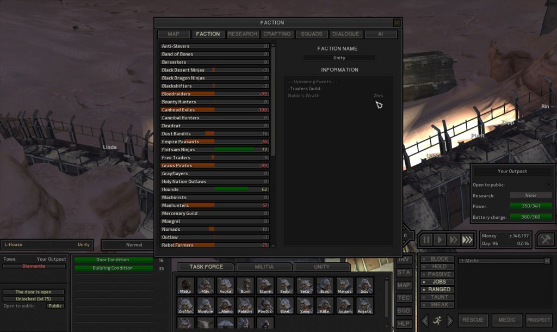557x332 pixels.
Task: Set game speed to double fast-forward
Action: 453,240
